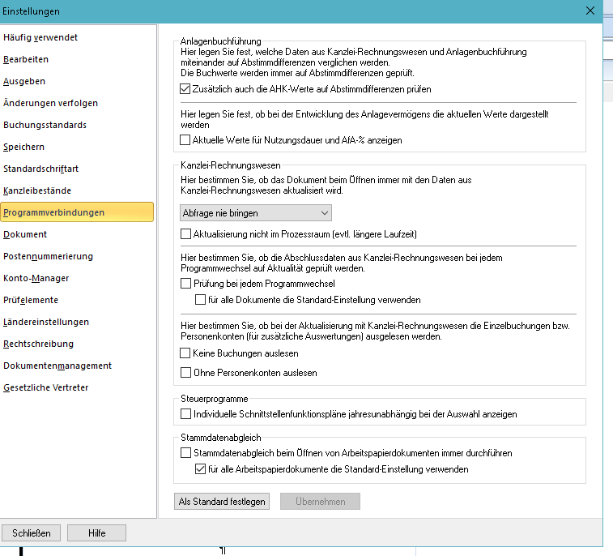Click the Als Standard festlegen button

click(222, 502)
